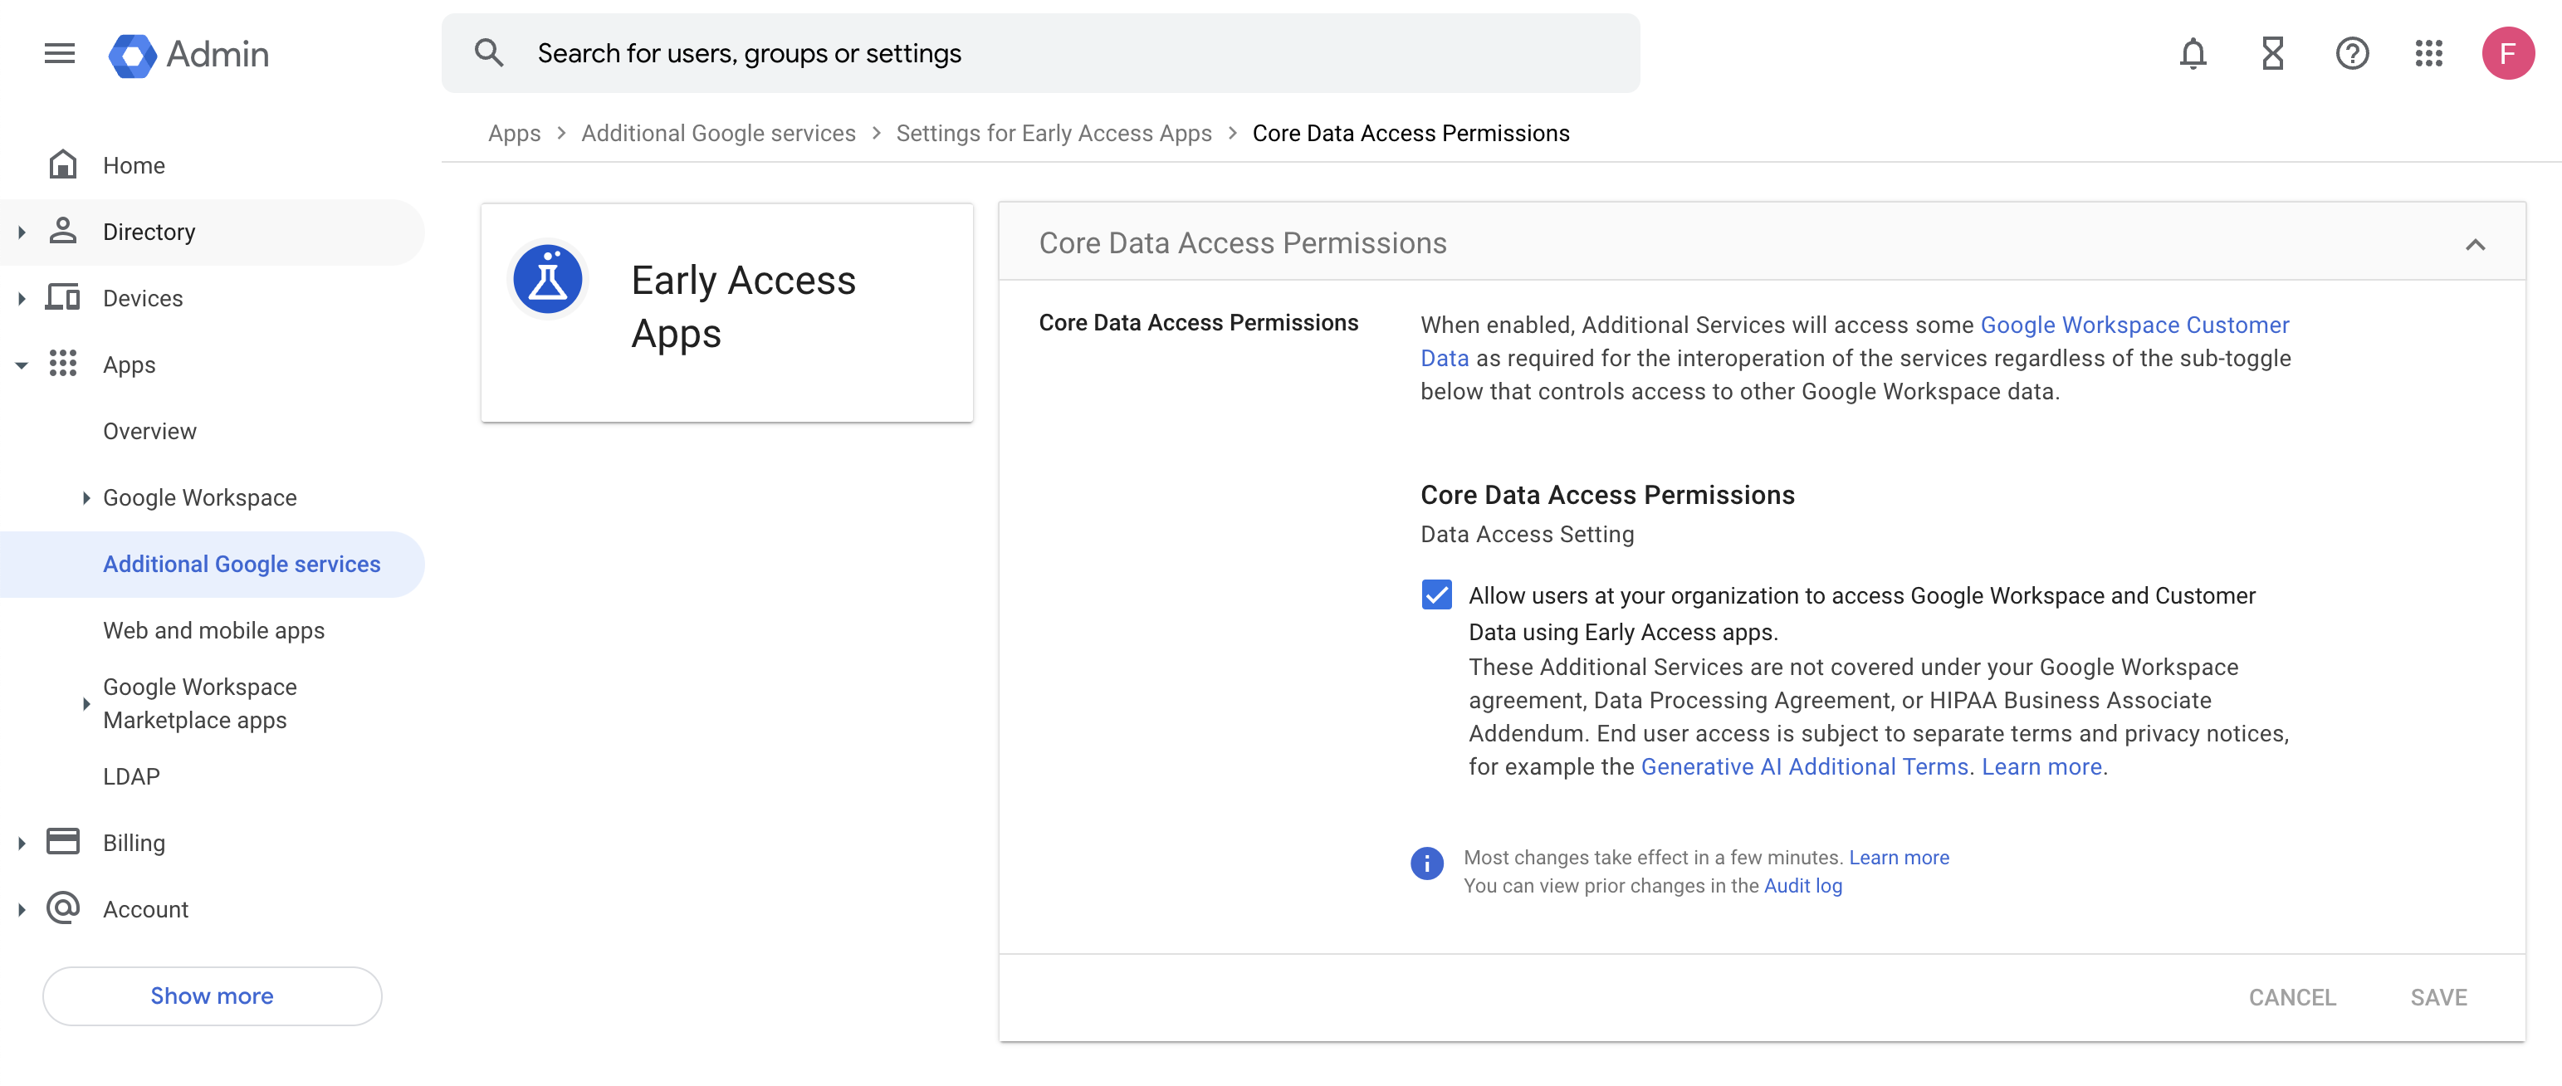2562x1086 pixels.
Task: Open the Audit log link
Action: pos(1802,885)
